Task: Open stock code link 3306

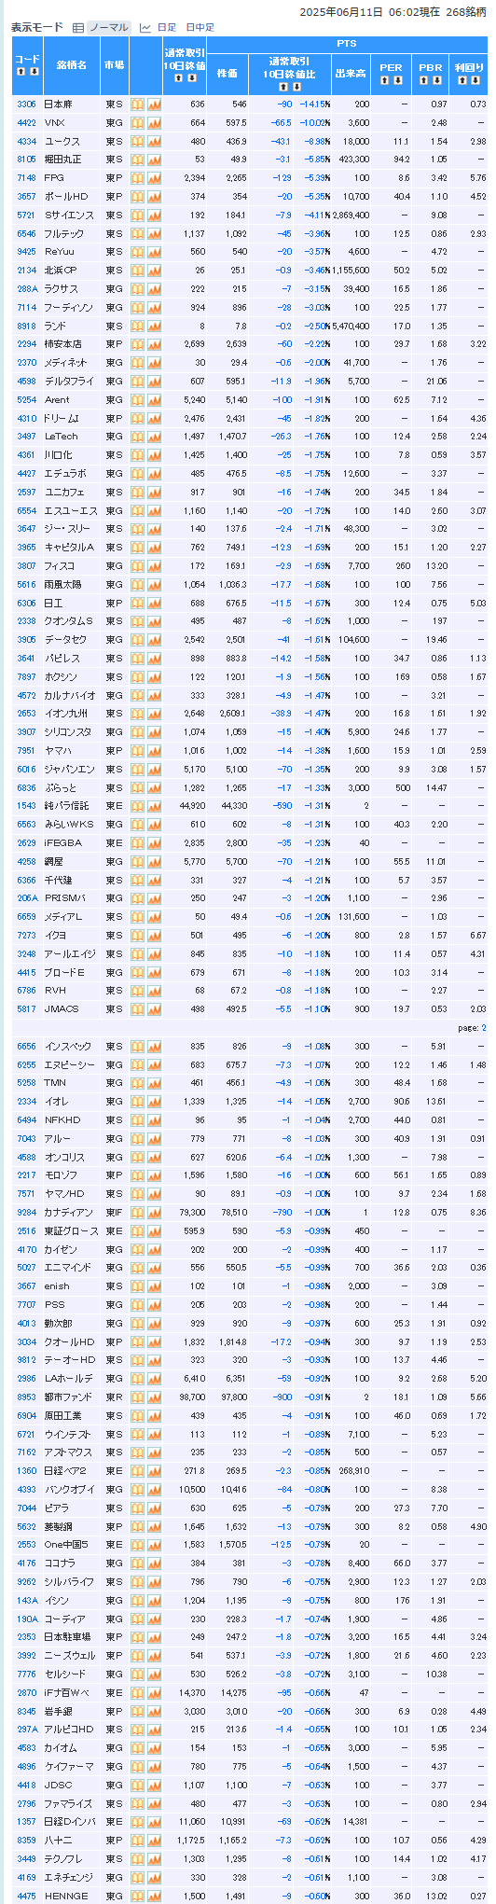Action: (26, 104)
